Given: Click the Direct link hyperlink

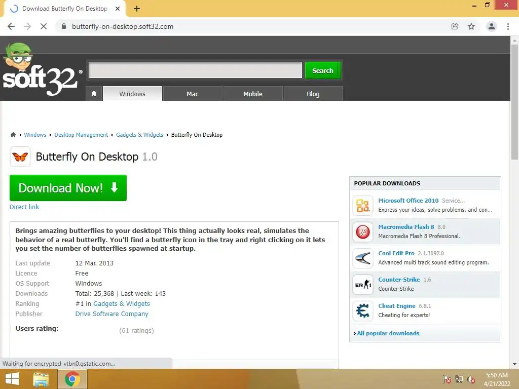Looking at the screenshot, I should [x=24, y=207].
